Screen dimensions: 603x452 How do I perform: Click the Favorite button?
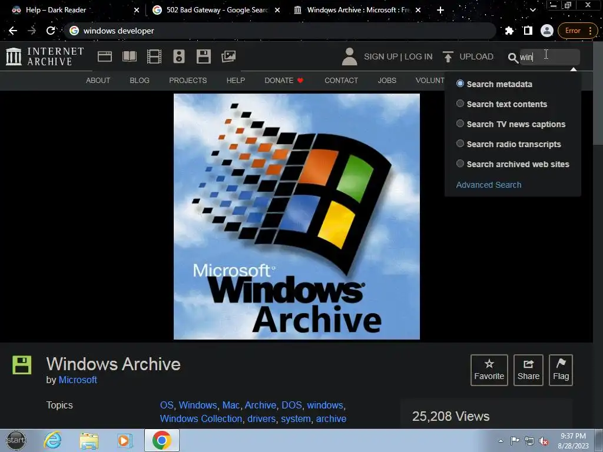coord(489,370)
